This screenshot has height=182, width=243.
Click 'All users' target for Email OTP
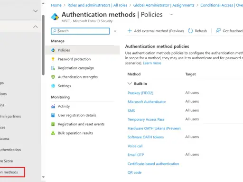coord(192,155)
